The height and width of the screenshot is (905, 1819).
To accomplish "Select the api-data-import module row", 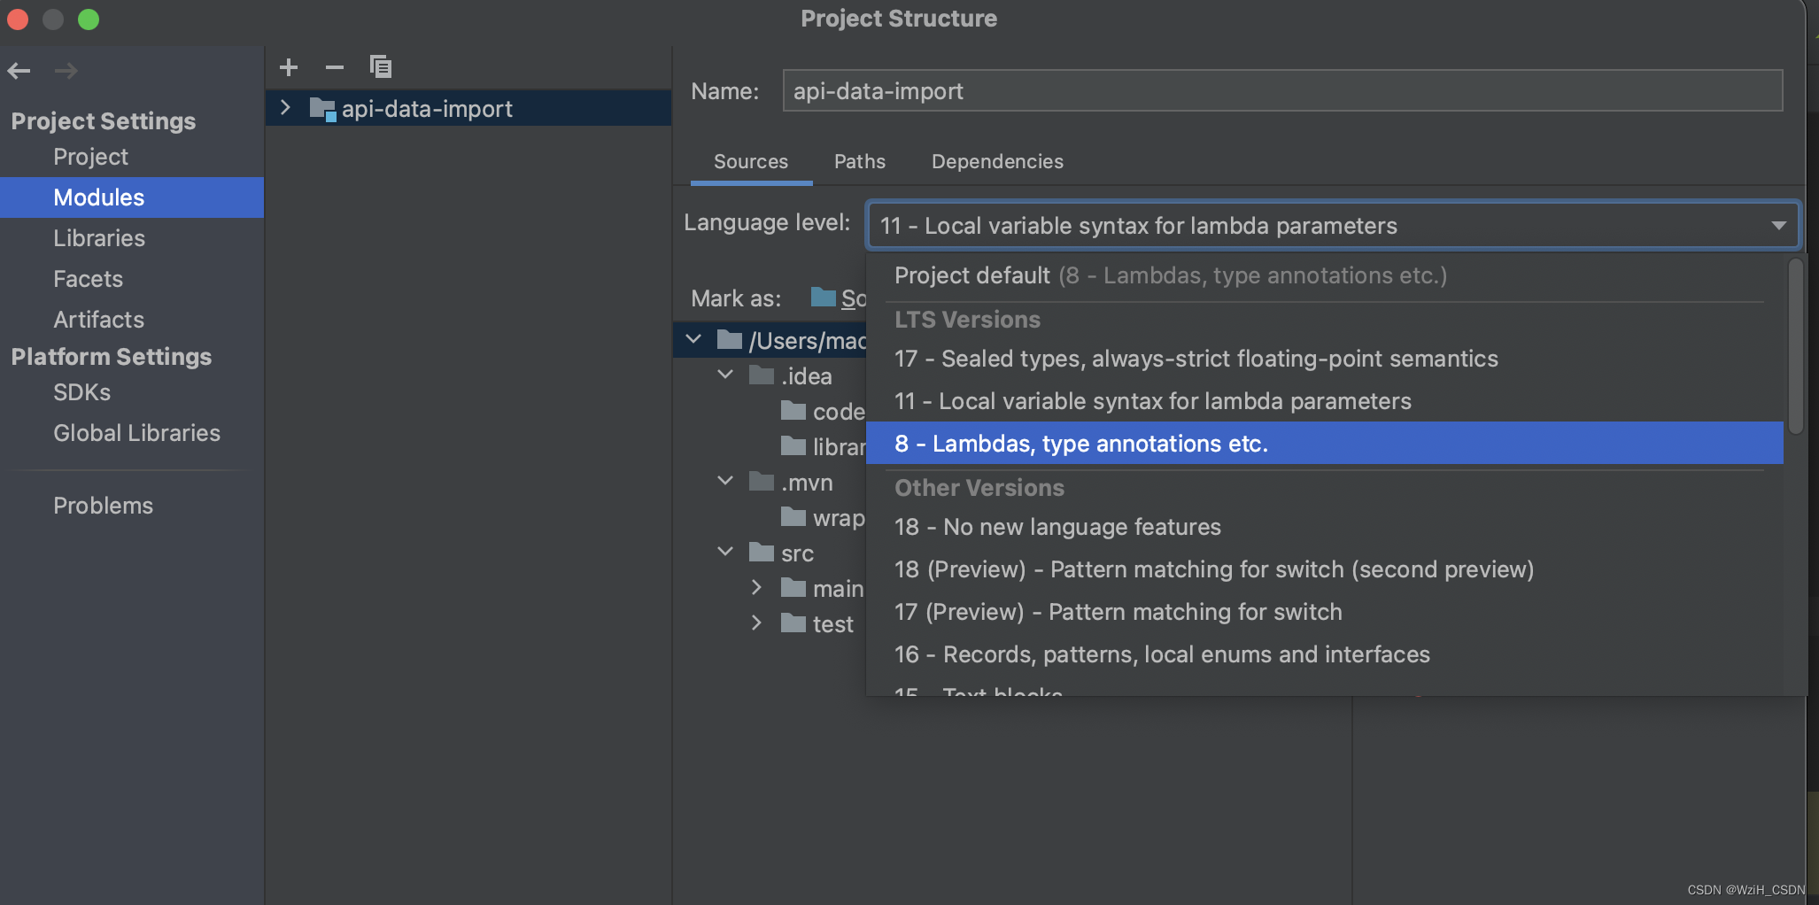I will 468,108.
